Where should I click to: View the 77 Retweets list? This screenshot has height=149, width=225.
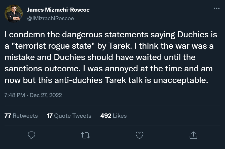[21, 116]
